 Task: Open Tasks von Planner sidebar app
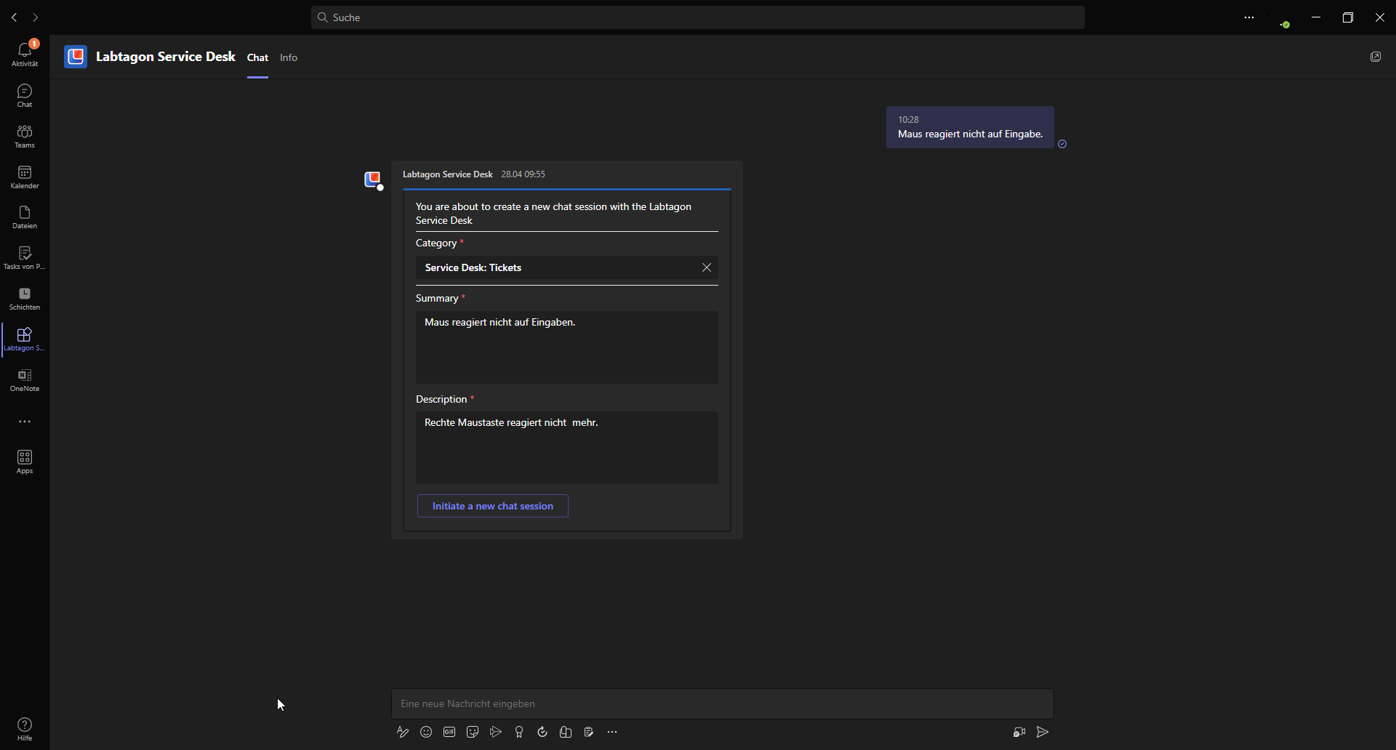(x=25, y=257)
